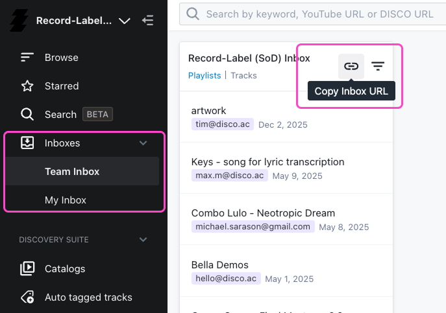The height and width of the screenshot is (313, 446).
Task: Click the May 1, 2025 date
Action: (290, 279)
